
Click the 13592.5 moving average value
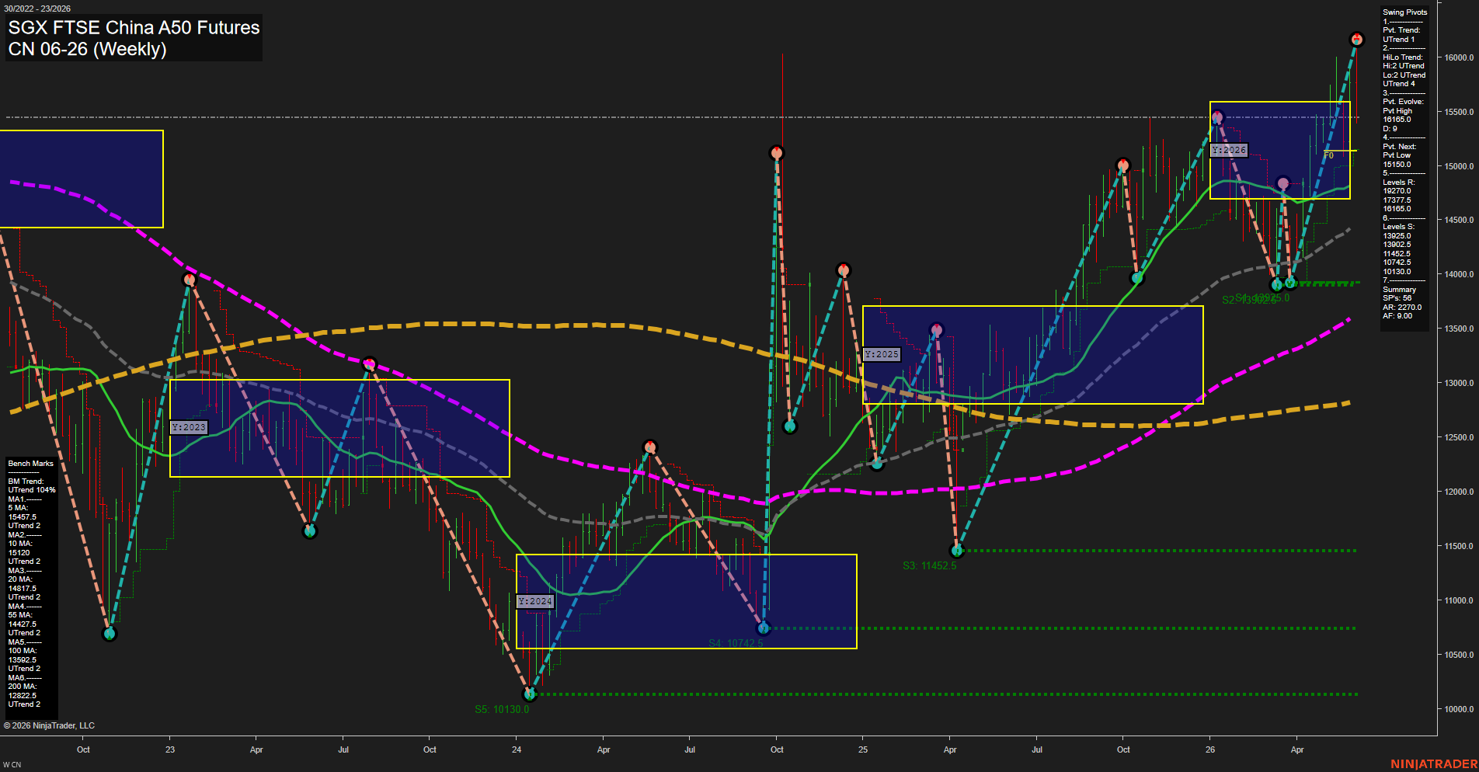pyautogui.click(x=23, y=660)
